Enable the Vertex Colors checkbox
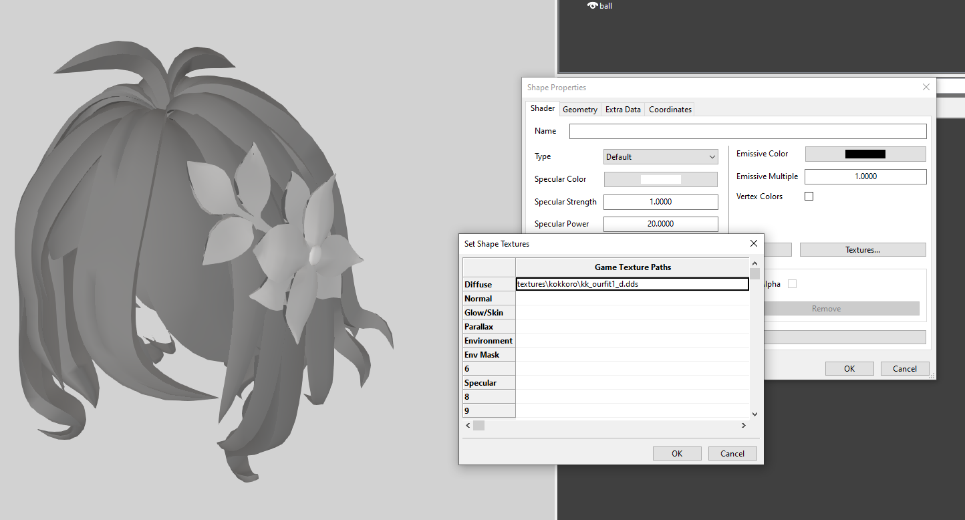Screen dimensions: 965x520 pyautogui.click(x=809, y=197)
